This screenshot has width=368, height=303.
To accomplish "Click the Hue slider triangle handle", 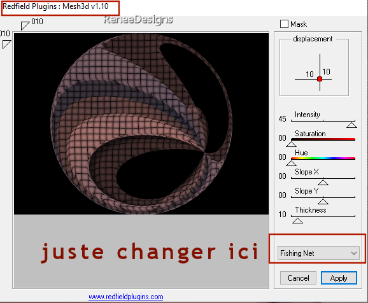I will (x=291, y=163).
